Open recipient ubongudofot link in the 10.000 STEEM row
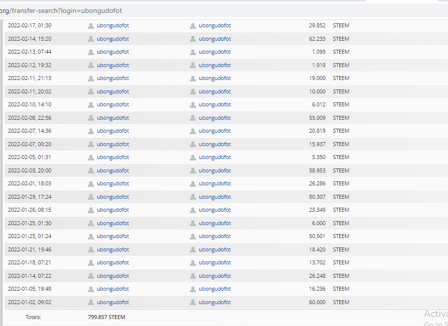448x326 pixels. 215,91
